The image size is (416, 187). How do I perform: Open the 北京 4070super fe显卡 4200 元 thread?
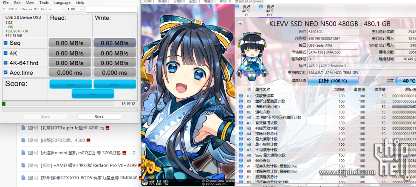72,128
